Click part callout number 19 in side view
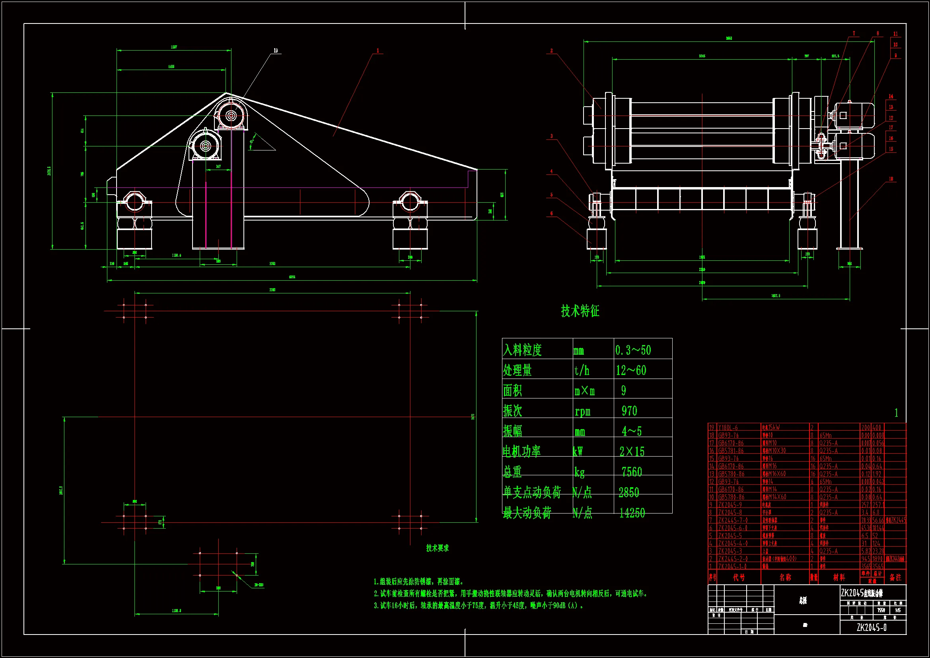 point(276,51)
